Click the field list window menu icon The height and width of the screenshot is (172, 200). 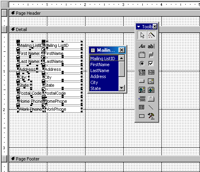coord(93,50)
